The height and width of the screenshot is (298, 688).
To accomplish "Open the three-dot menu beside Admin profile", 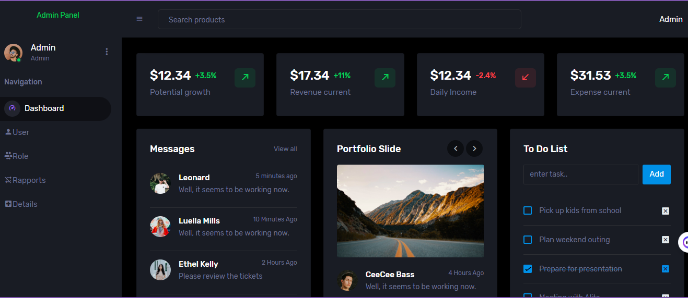I will 107,52.
